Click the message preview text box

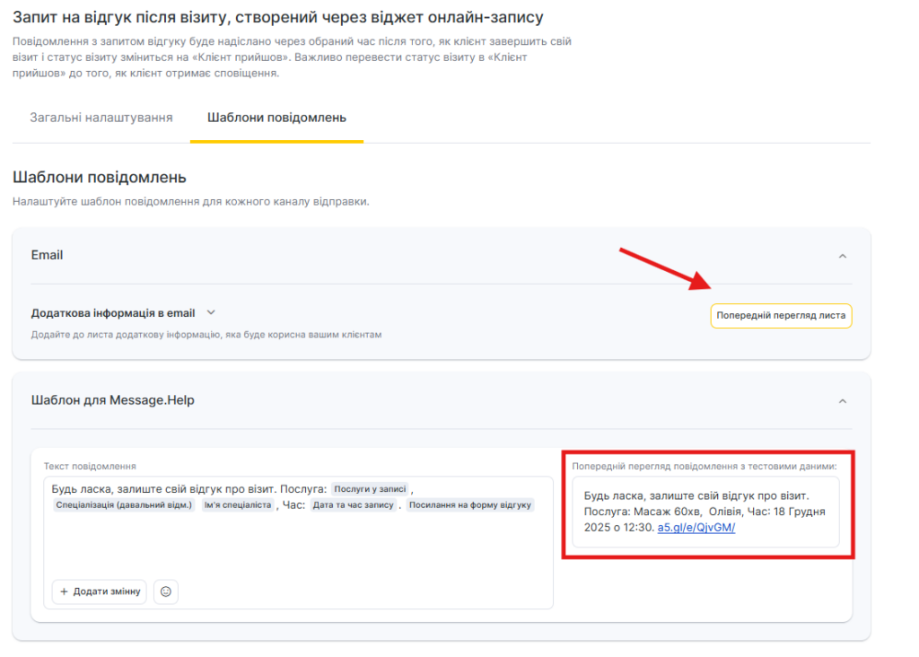pyautogui.click(x=705, y=512)
